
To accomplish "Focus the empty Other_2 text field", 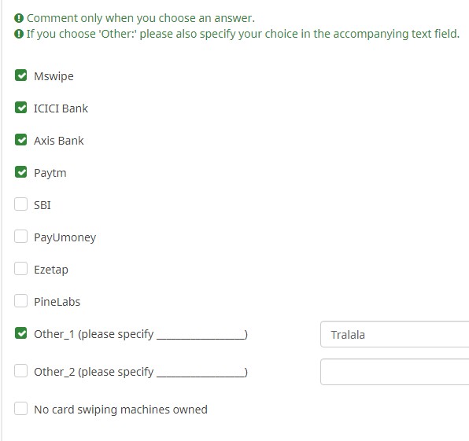I will (394, 372).
